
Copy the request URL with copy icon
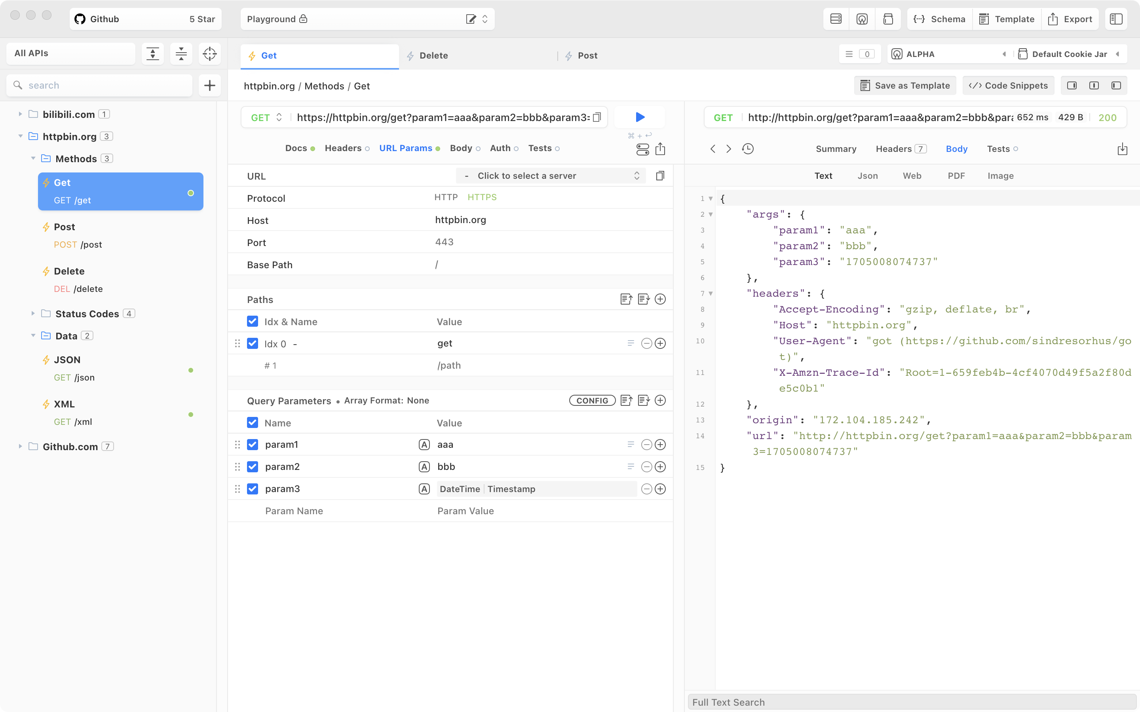coord(597,117)
